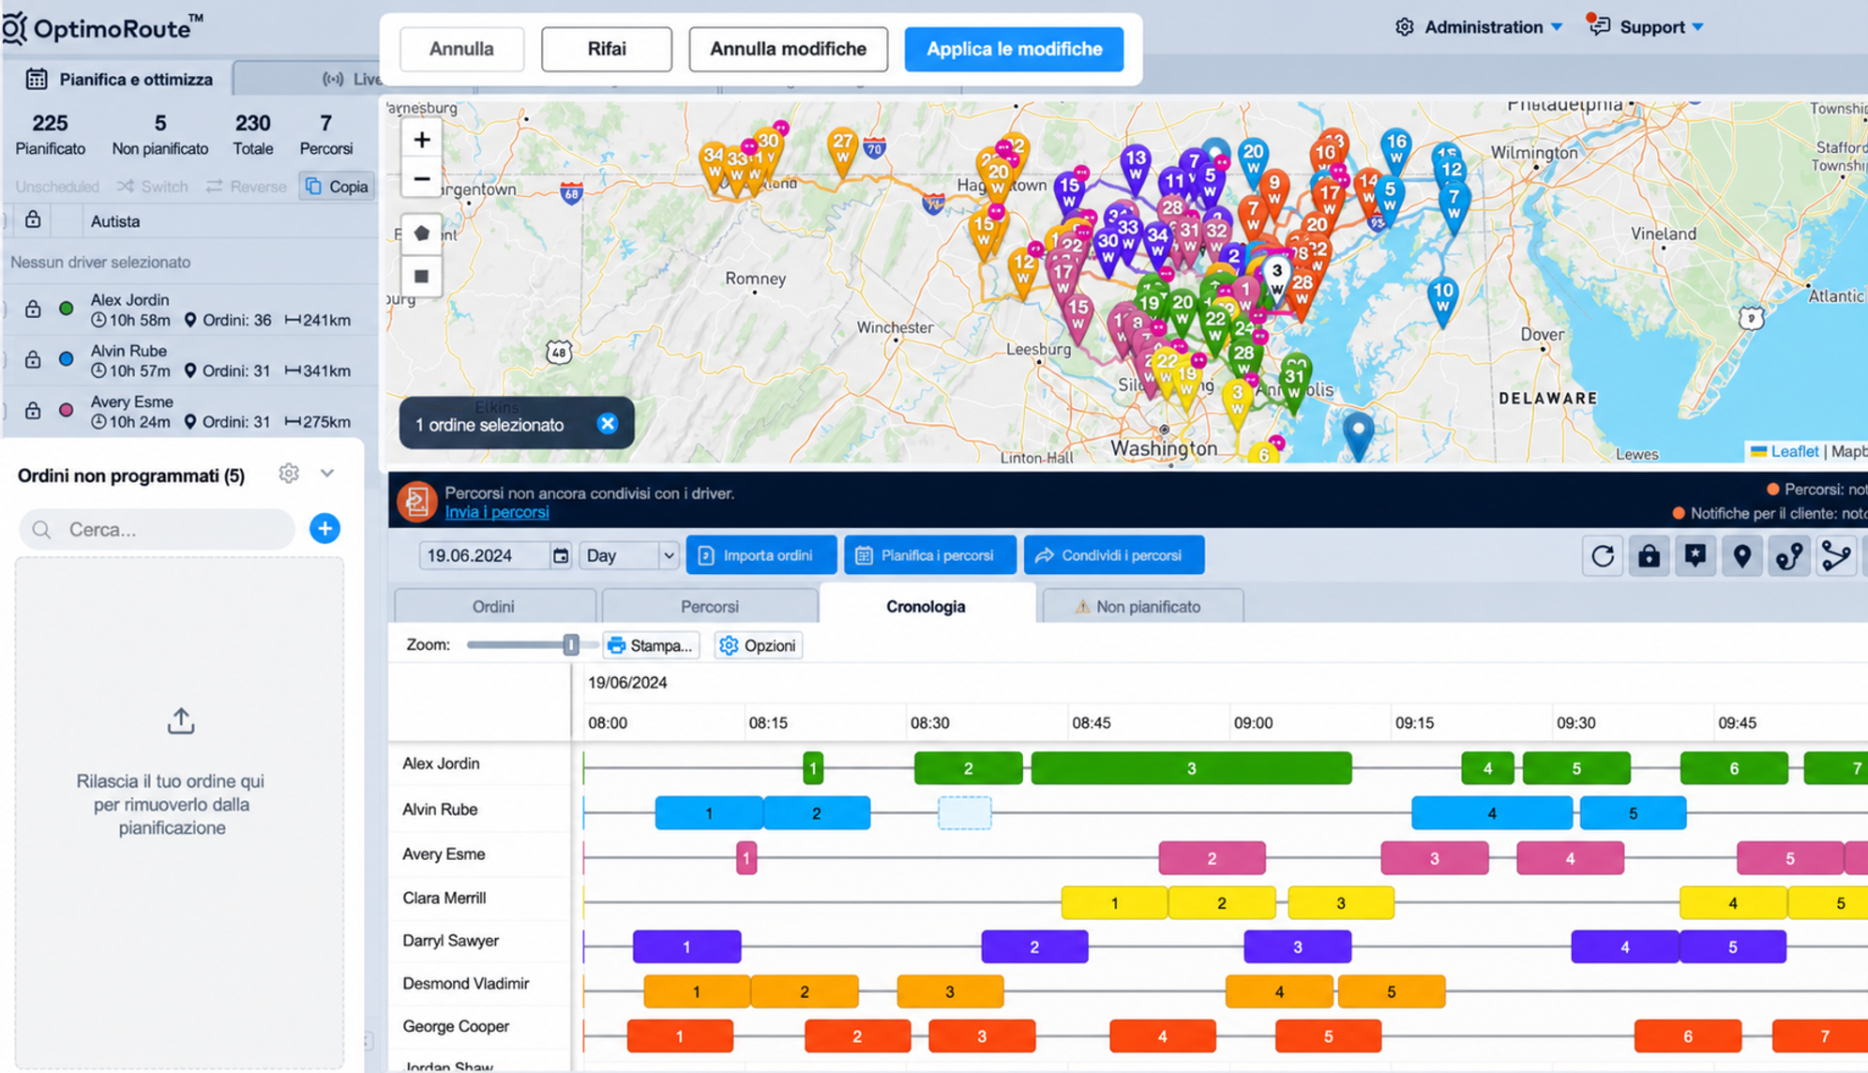Open unscheduled orders settings gear
Screen dimensions: 1868x1073
[289, 474]
